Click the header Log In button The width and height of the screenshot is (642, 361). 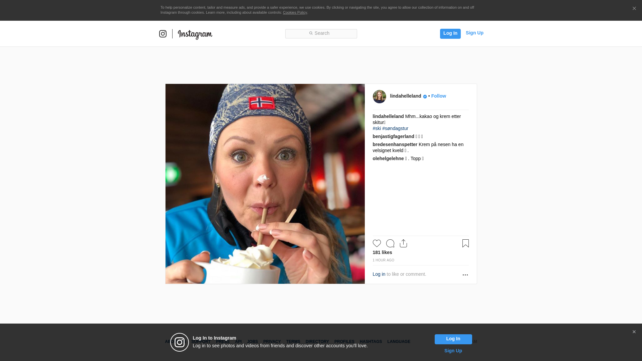[450, 33]
